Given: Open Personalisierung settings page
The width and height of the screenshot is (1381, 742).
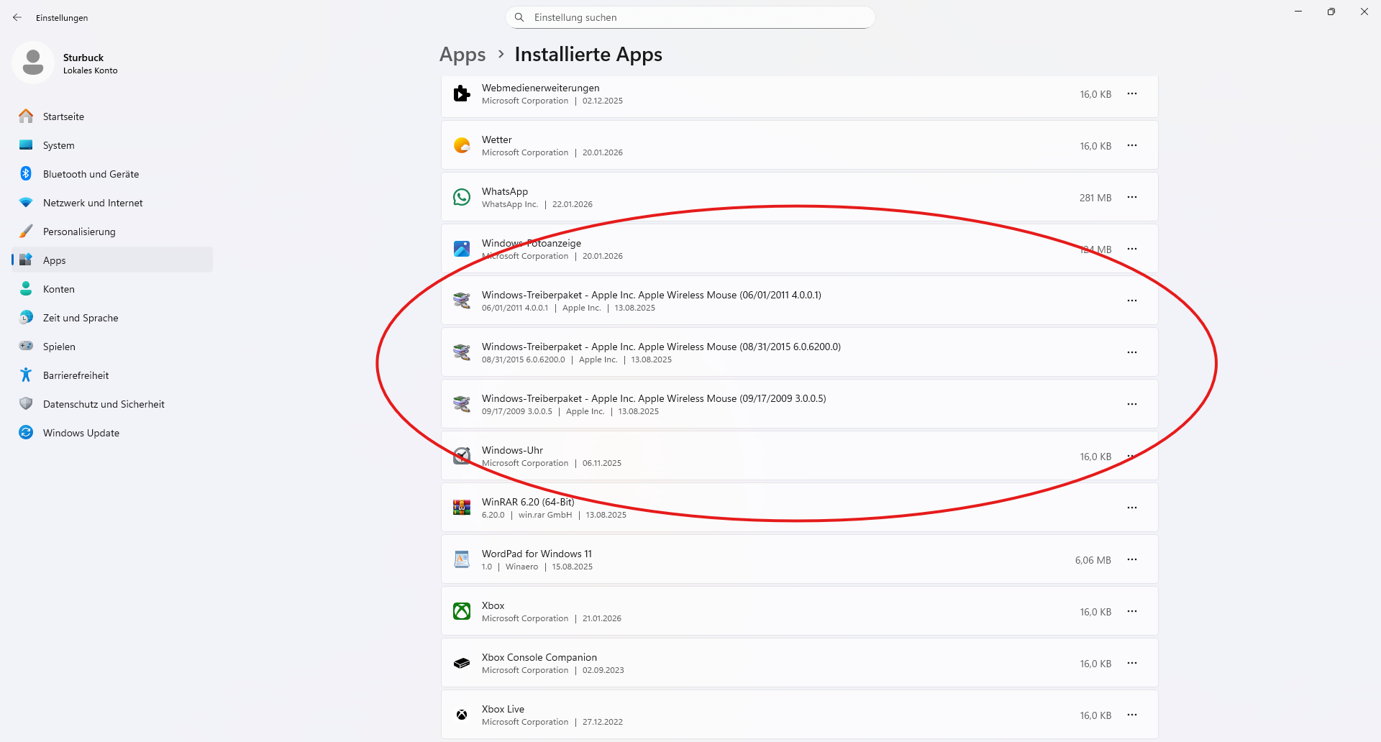Looking at the screenshot, I should pos(79,232).
